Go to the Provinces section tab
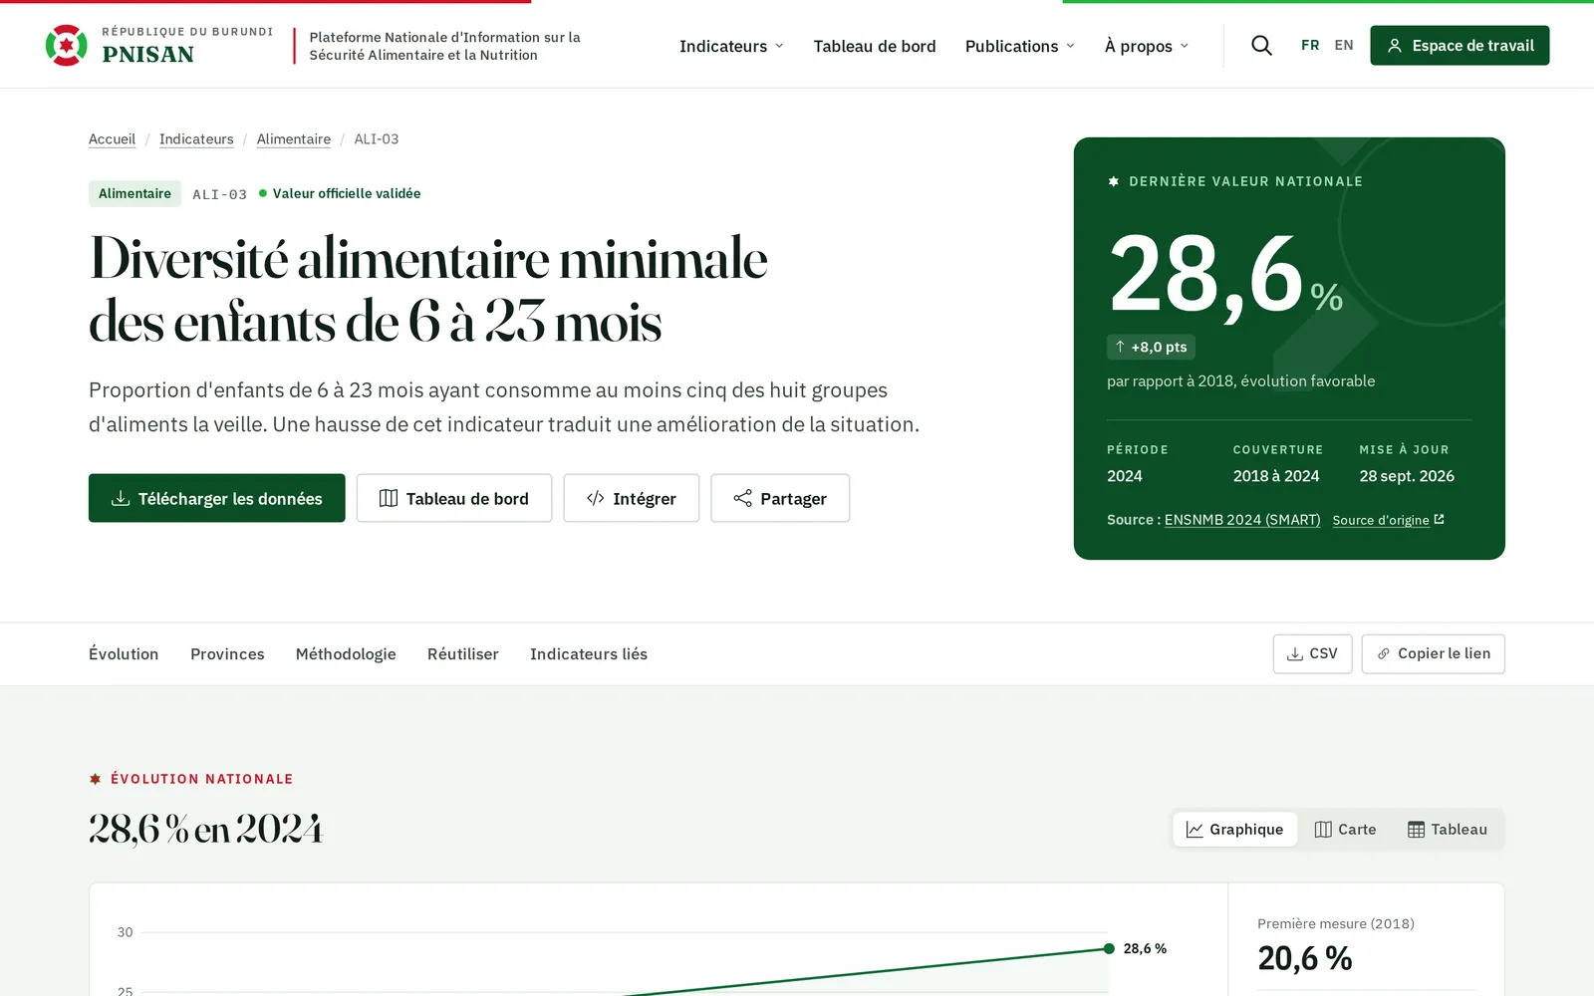The height and width of the screenshot is (996, 1594). 227,654
